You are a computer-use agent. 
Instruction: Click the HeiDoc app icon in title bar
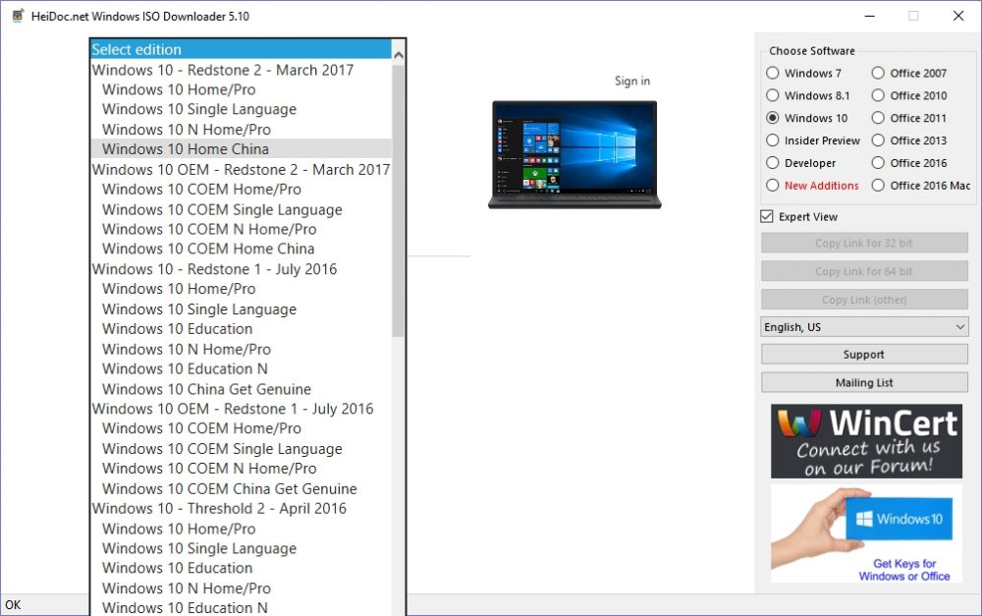pyautogui.click(x=17, y=16)
